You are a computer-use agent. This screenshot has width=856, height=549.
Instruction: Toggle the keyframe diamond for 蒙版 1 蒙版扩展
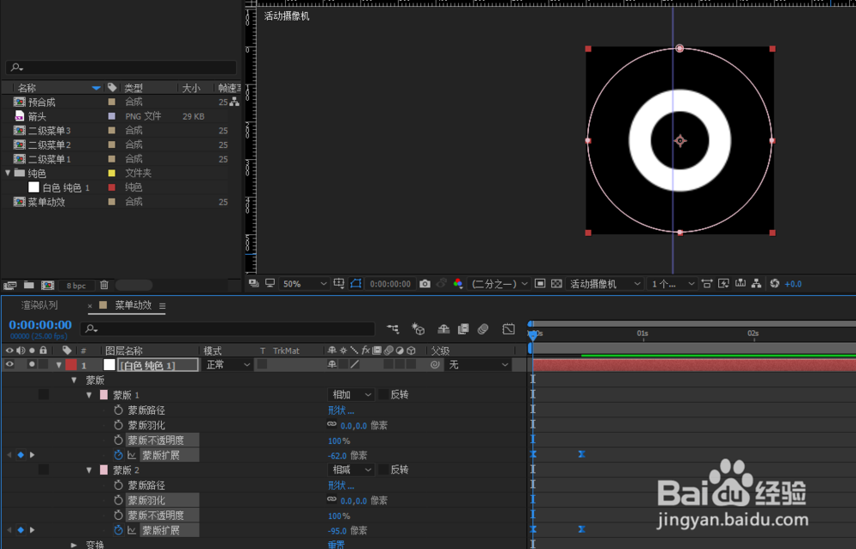coord(21,455)
